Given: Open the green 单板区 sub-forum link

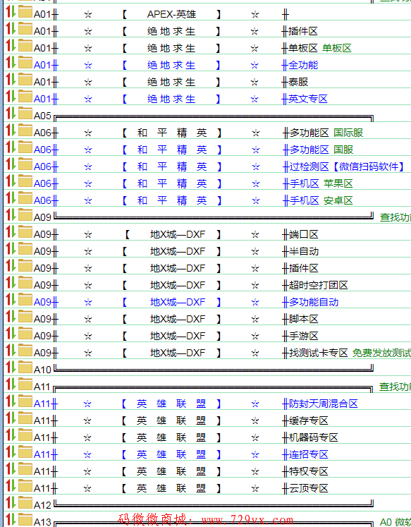Looking at the screenshot, I should 337,48.
